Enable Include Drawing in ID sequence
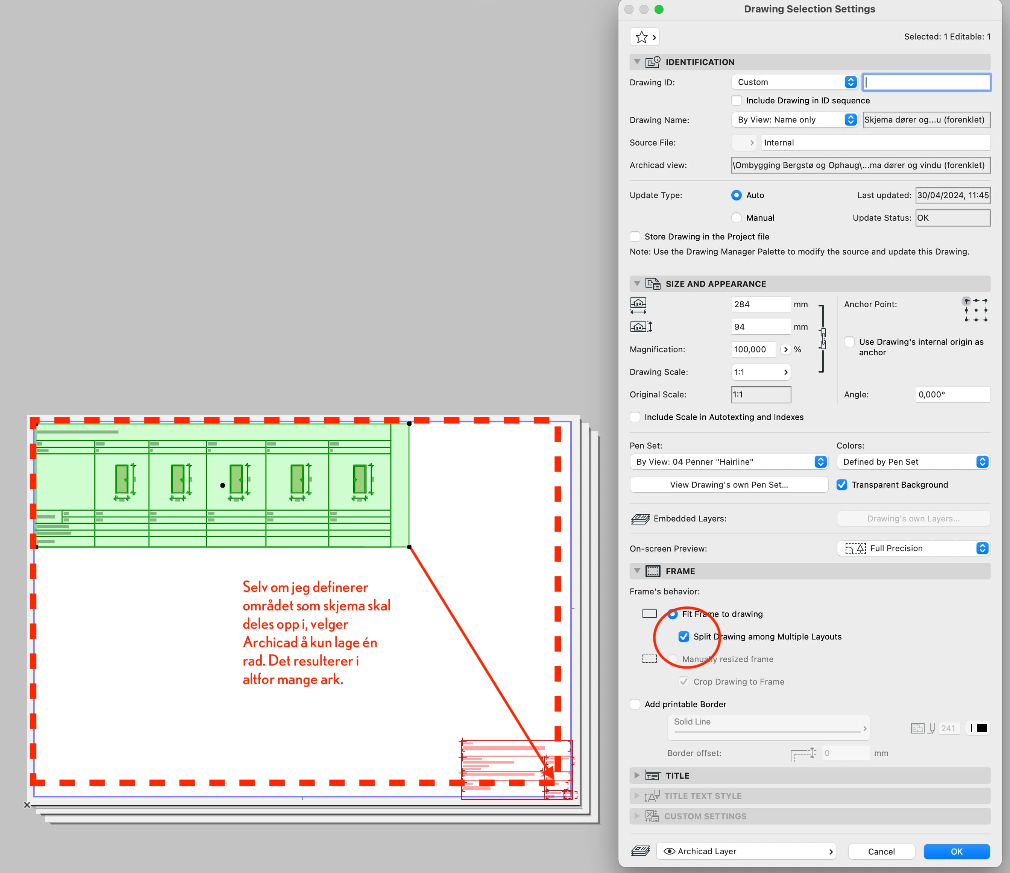The height and width of the screenshot is (873, 1010). pyautogui.click(x=737, y=100)
